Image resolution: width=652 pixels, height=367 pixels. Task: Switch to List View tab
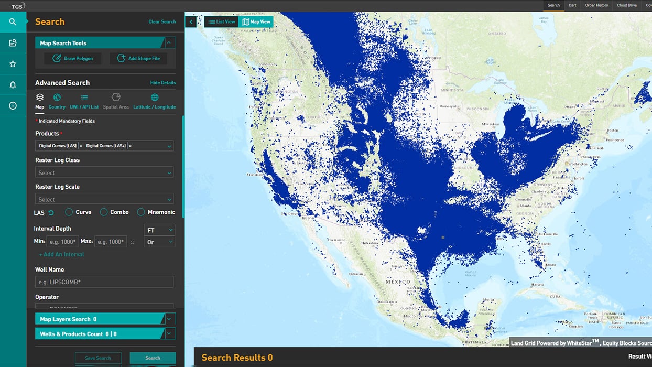point(222,22)
